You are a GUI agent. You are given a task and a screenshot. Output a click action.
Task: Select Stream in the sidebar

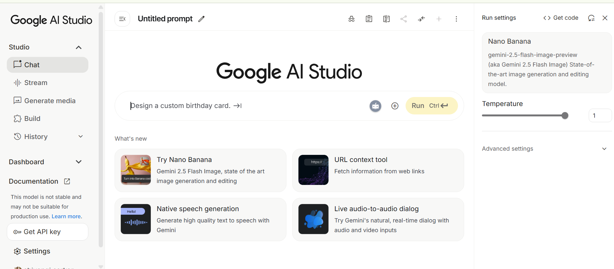(36, 83)
